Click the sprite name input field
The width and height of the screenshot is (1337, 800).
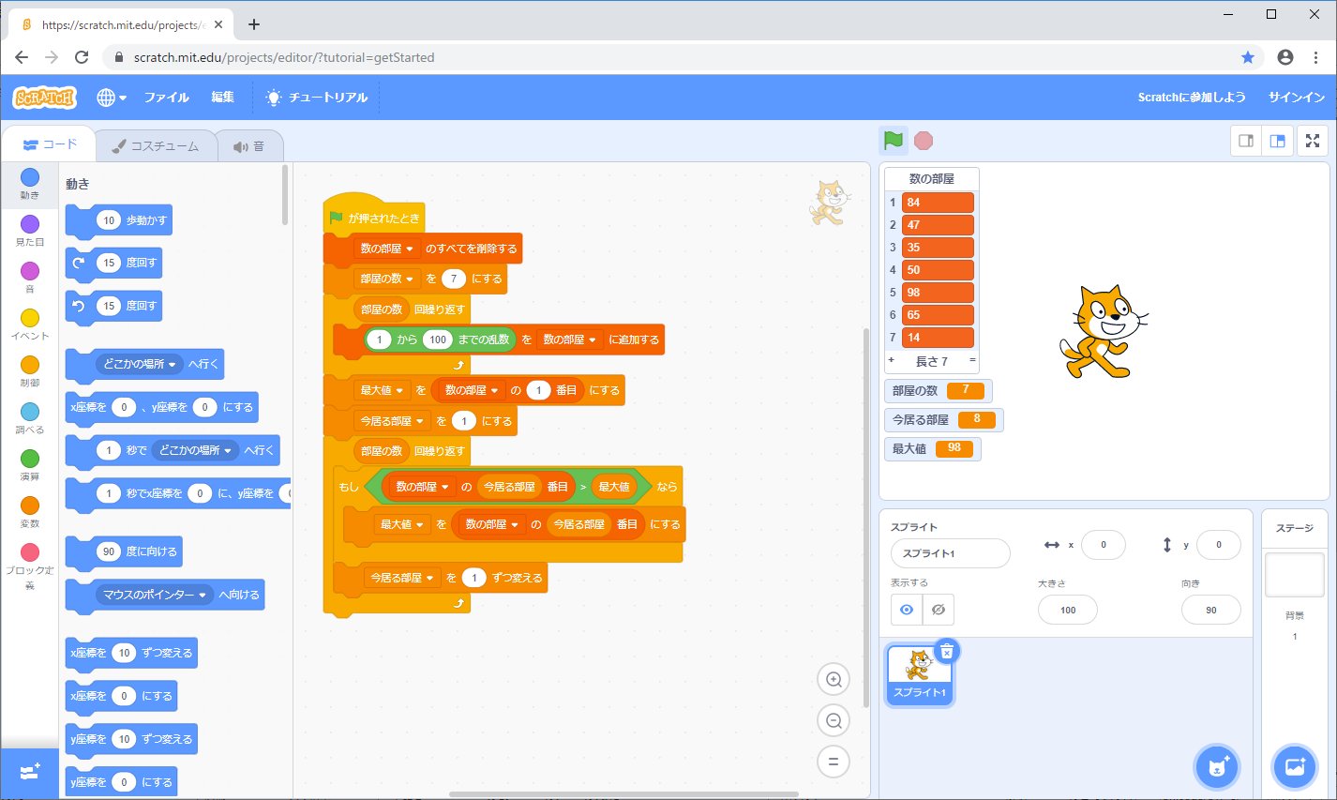coord(950,553)
